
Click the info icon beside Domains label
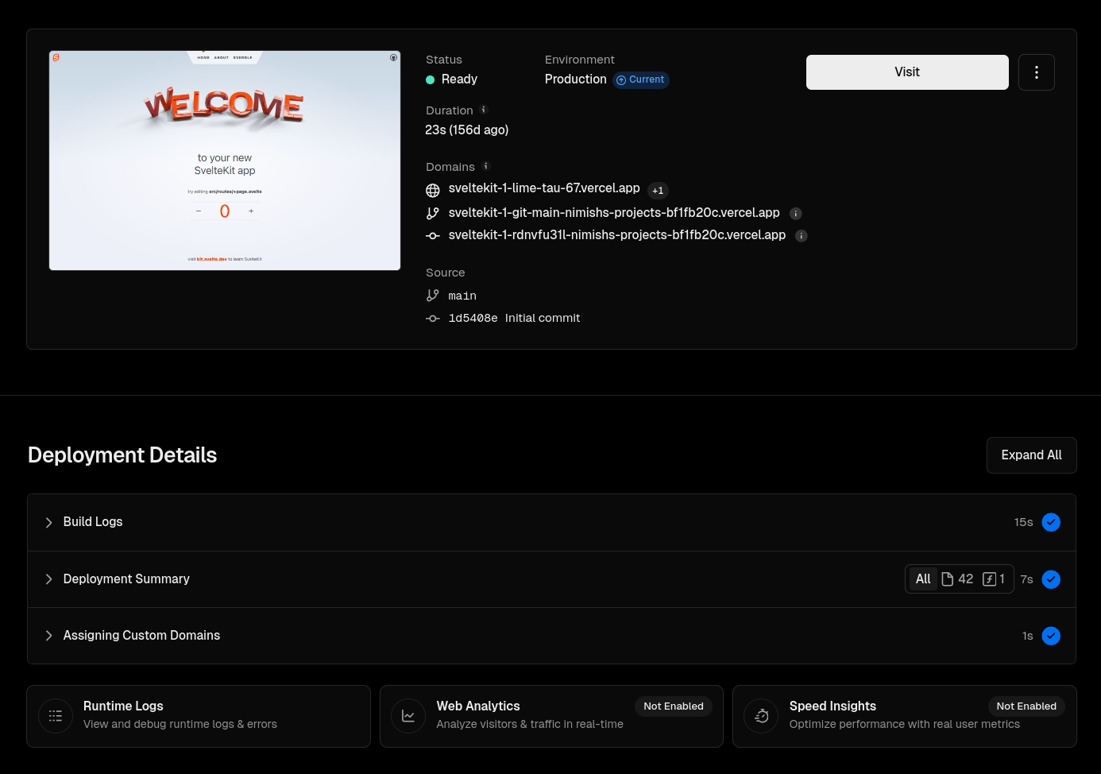486,166
